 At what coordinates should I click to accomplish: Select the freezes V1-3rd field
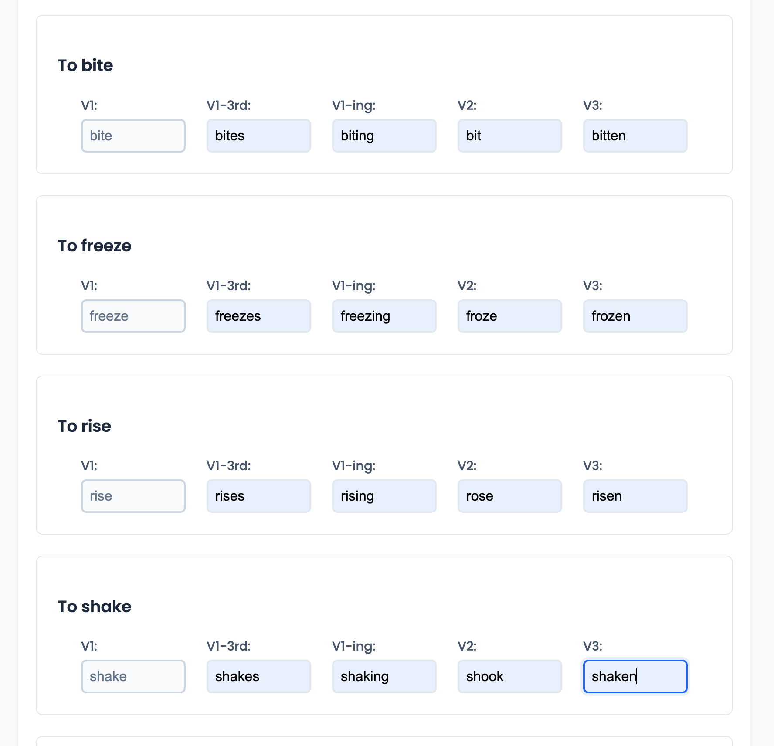(x=258, y=316)
